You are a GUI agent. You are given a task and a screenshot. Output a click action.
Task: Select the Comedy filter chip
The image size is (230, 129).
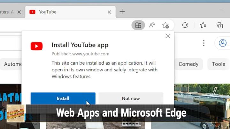coord(188,64)
